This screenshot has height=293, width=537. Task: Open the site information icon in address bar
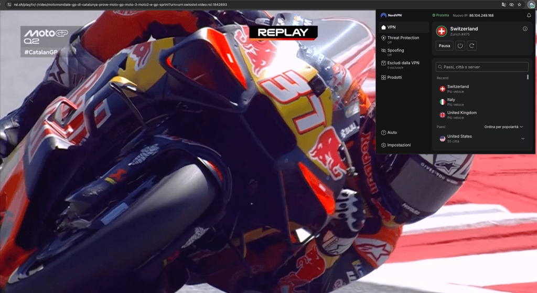[x=9, y=4]
